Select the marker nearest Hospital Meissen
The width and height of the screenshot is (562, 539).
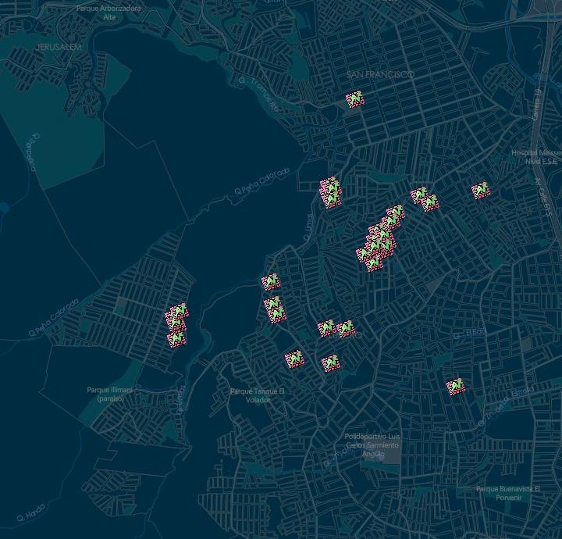(481, 190)
